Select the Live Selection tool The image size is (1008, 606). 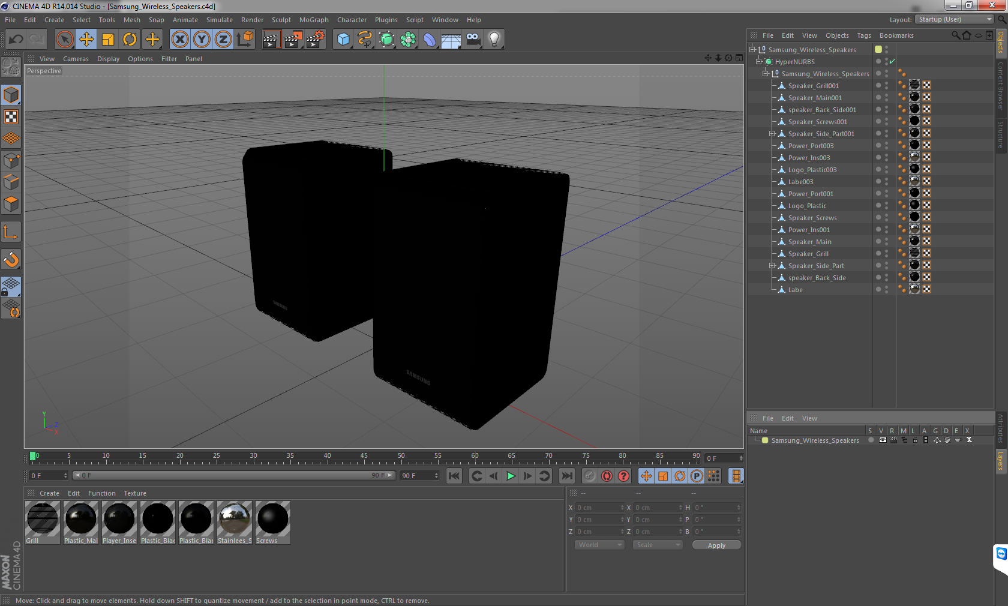coord(65,40)
